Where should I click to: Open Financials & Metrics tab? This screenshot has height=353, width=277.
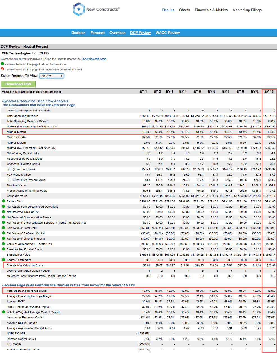[211, 10]
